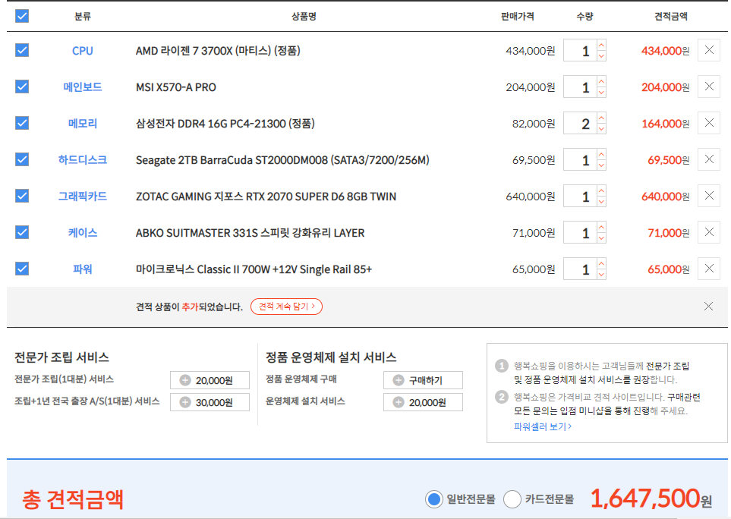Uncheck the 메인보드 row checkbox

tap(22, 86)
